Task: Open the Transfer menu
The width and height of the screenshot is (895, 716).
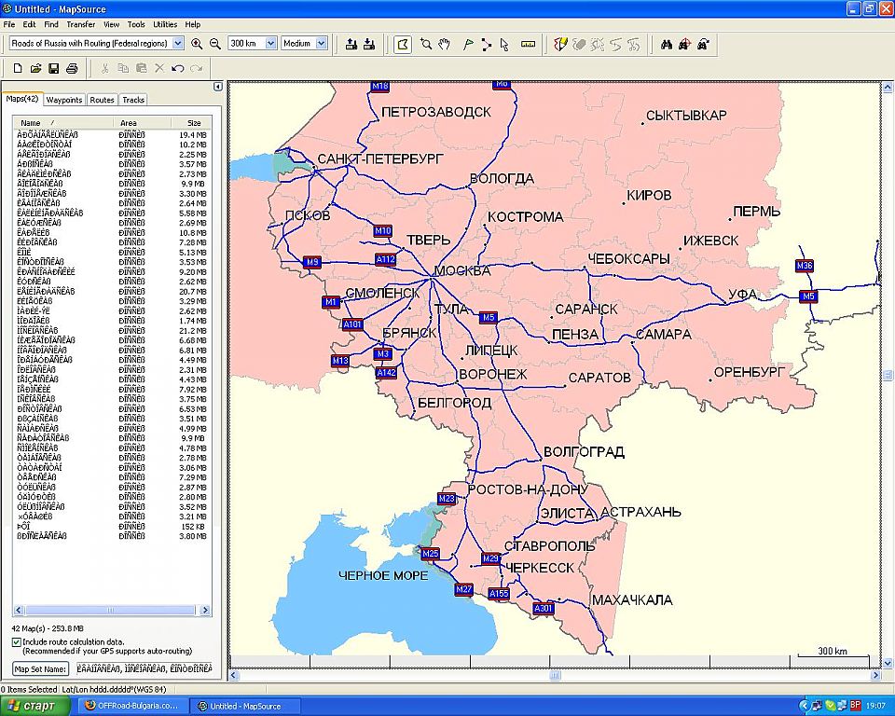Action: point(81,24)
